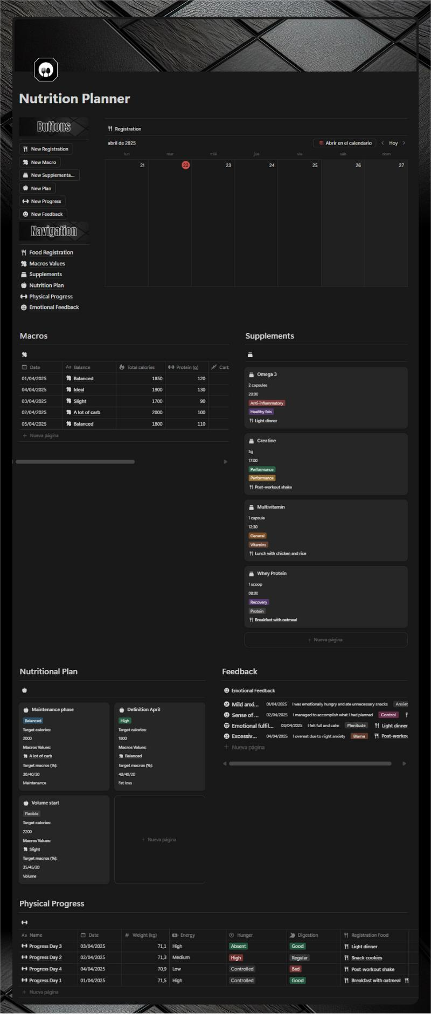Click the Macros table horizontal scrollbar
The image size is (431, 1014).
coord(75,462)
